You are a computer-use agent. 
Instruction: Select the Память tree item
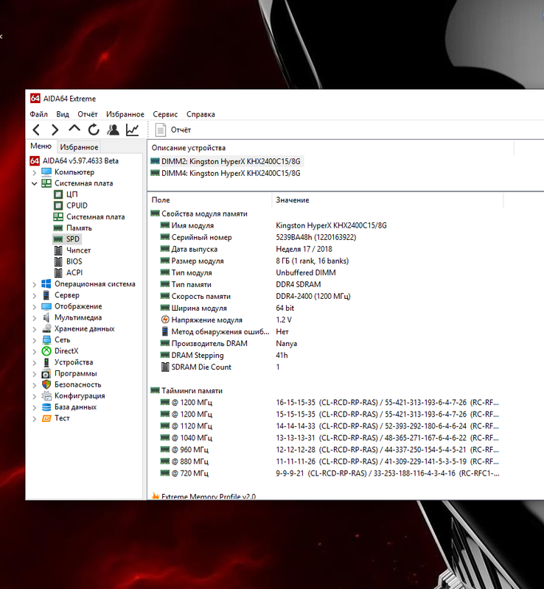click(79, 228)
